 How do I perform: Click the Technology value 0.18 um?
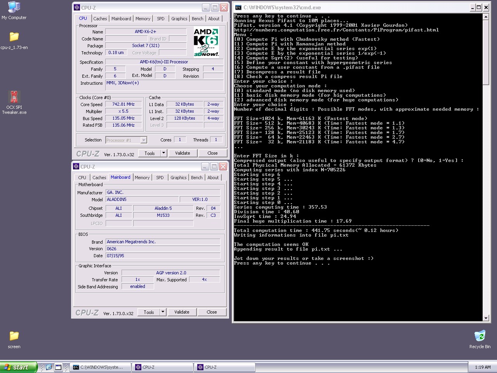click(x=116, y=53)
